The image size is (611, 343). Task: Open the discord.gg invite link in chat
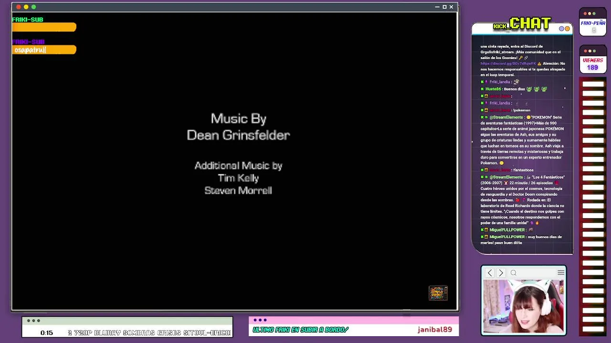coord(508,63)
